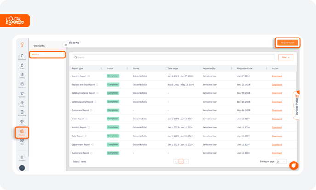Expand the Filter dropdown
The width and height of the screenshot is (316, 190).
coord(286,57)
